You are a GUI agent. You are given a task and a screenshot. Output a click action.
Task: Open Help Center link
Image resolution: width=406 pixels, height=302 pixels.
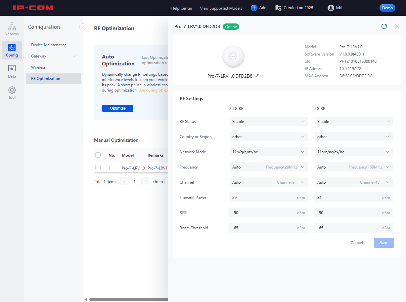[182, 8]
